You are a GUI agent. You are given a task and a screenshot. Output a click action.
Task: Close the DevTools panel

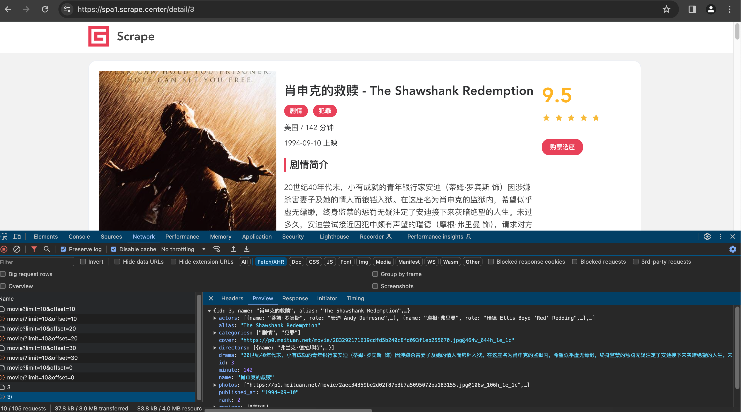pos(733,236)
